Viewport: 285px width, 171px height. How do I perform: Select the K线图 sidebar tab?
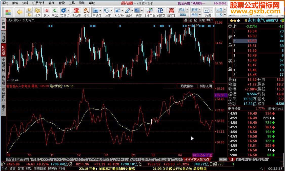pyautogui.click(x=4, y=50)
